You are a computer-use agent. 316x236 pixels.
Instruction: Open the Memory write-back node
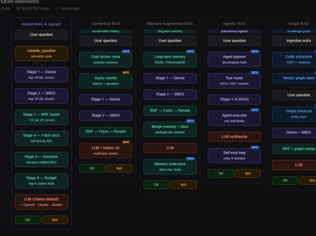point(170,167)
